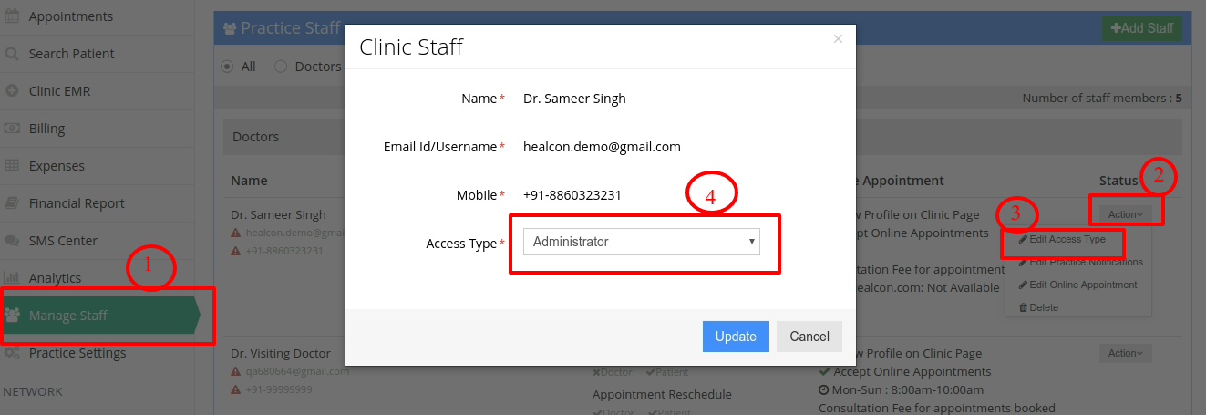
Task: Open the Access Type Administrator dropdown
Action: point(642,242)
